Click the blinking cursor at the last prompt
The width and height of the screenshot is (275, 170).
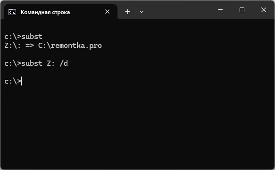21,81
